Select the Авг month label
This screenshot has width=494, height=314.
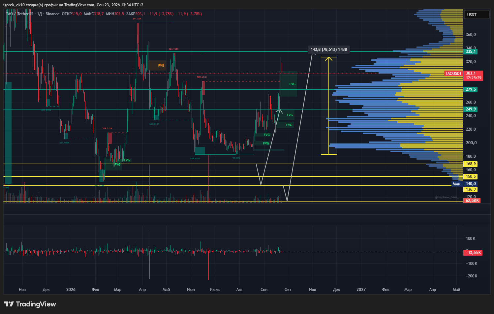239,290
